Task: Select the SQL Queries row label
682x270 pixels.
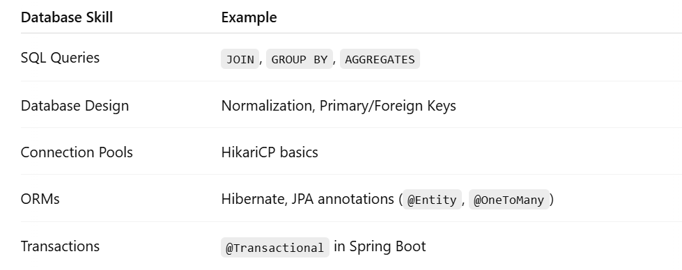Action: pos(60,58)
